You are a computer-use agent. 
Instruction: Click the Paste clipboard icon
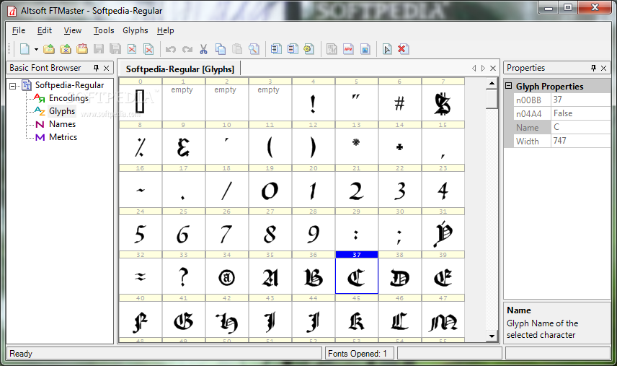point(237,49)
